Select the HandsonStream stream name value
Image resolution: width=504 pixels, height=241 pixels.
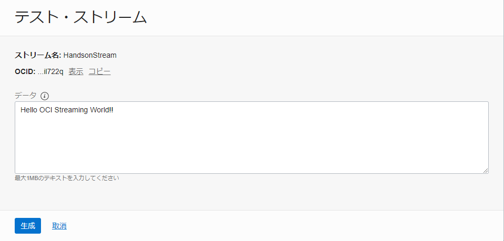(90, 55)
